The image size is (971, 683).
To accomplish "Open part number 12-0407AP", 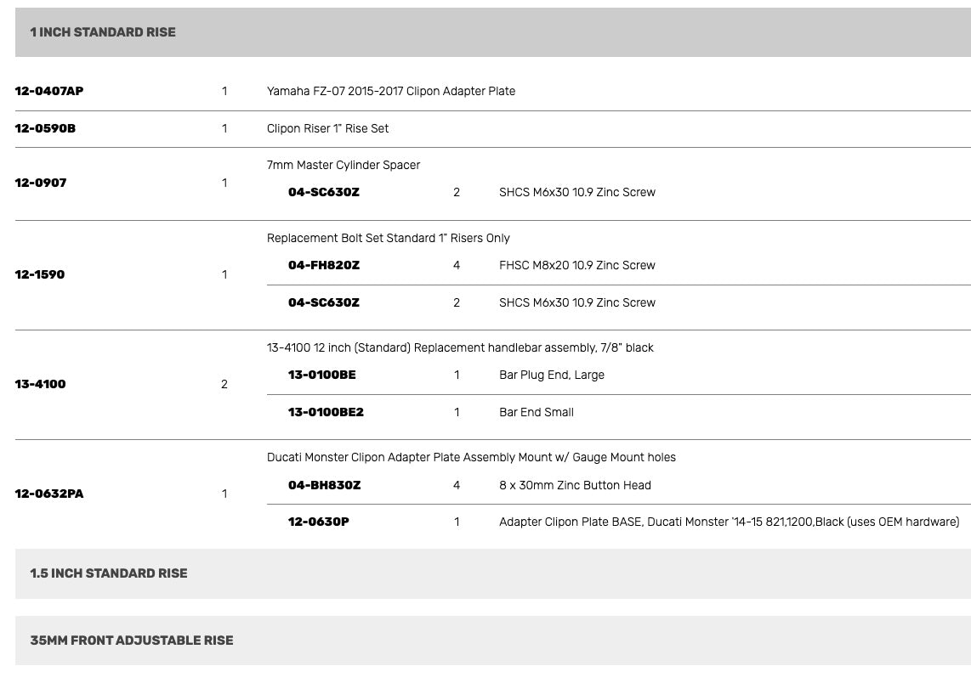I will coord(49,91).
